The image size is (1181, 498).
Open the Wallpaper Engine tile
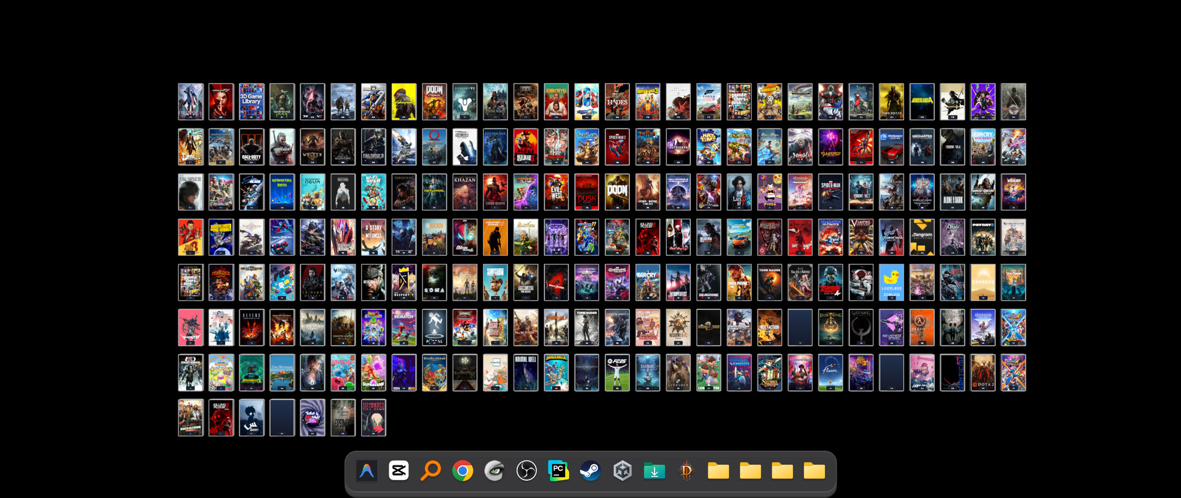(891, 147)
